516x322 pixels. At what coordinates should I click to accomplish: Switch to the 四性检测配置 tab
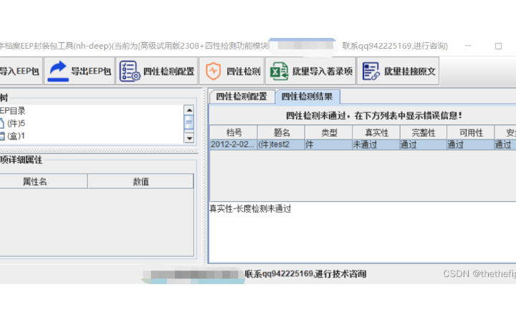[242, 97]
